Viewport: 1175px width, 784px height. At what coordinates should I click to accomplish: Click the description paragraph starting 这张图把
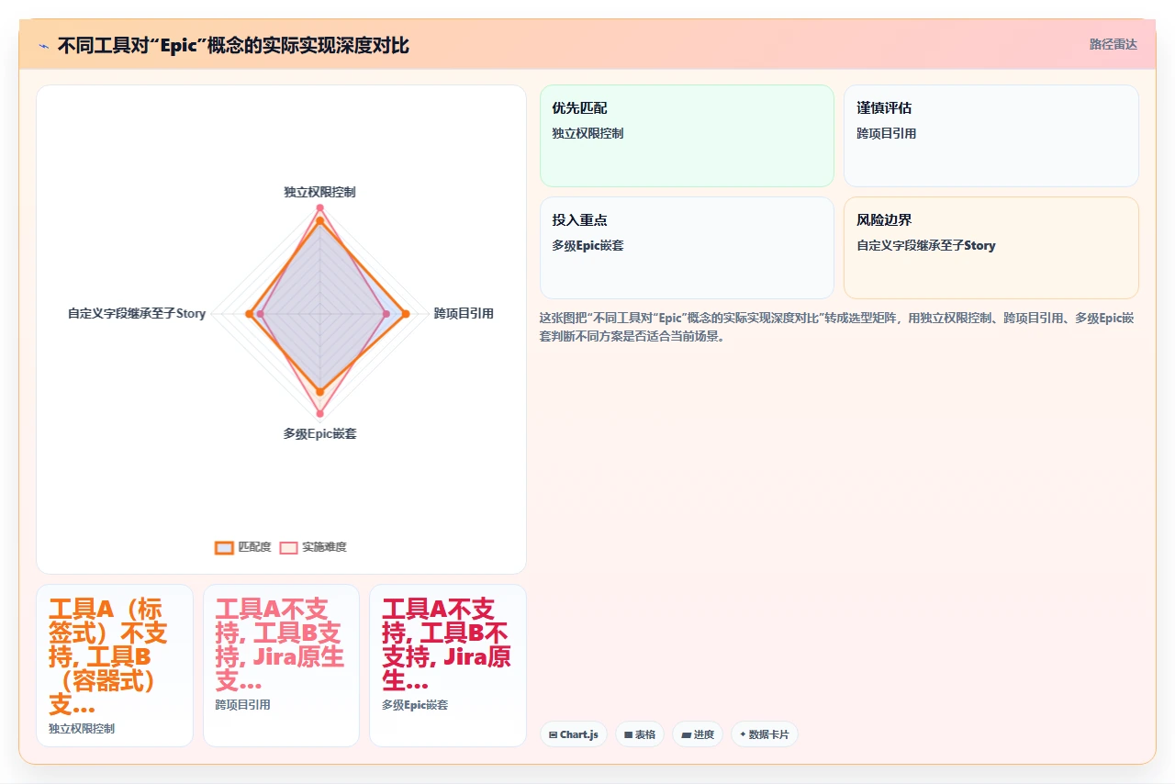(837, 327)
